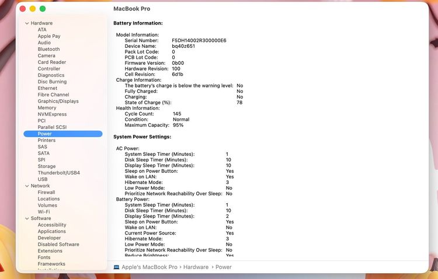
Task: Click device name bq40z651
Action: (x=183, y=46)
